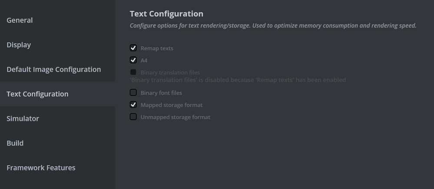Select Text Configuration in the sidebar
Screen dimensions: 434x189
(x=37, y=94)
